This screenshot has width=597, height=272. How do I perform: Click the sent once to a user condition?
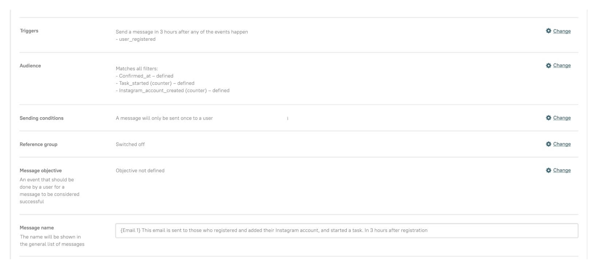[164, 118]
